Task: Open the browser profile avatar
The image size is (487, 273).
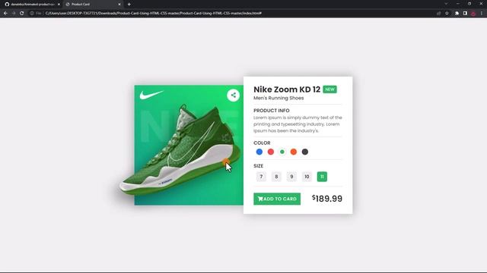Action: 473,14
